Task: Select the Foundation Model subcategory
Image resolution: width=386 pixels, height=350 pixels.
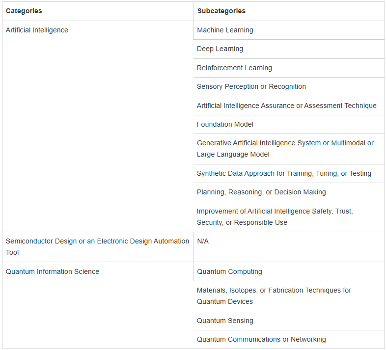Action: coord(225,124)
